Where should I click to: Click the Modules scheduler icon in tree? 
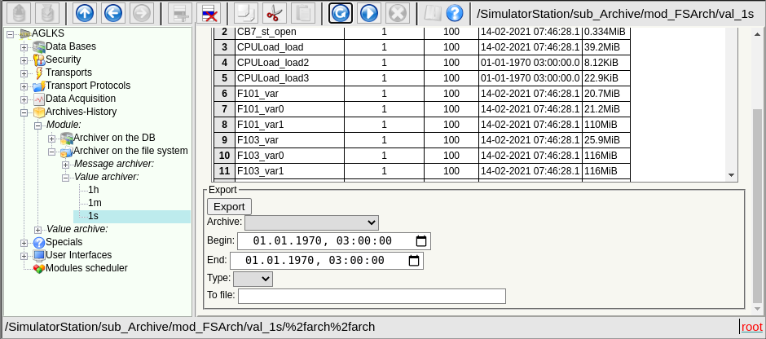38,268
